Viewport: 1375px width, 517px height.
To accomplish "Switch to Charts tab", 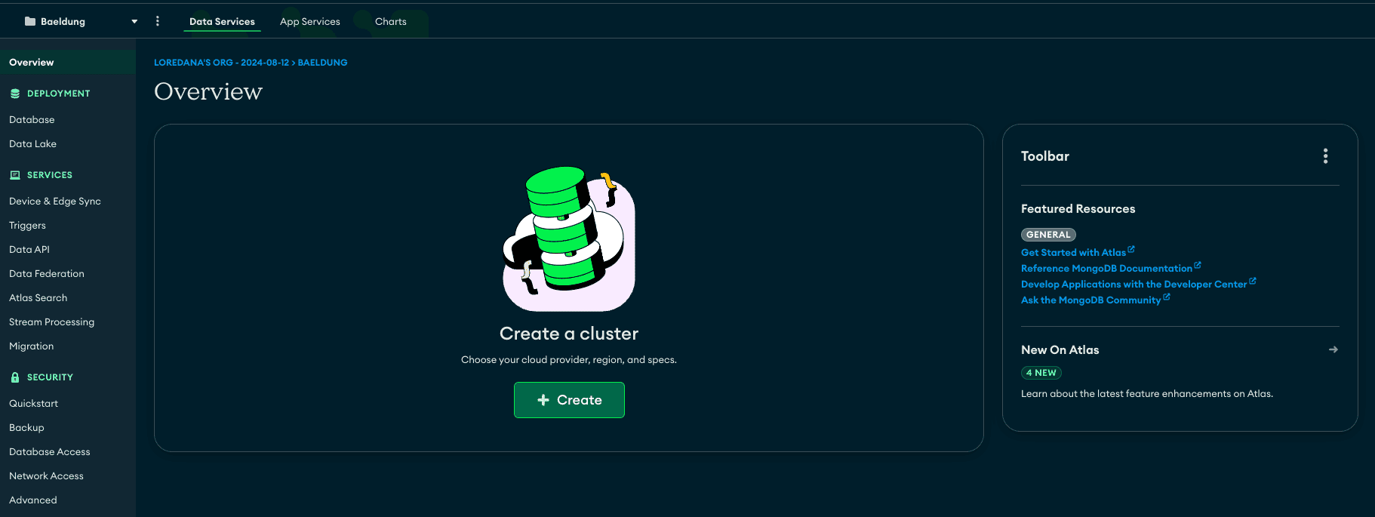I will click(391, 21).
